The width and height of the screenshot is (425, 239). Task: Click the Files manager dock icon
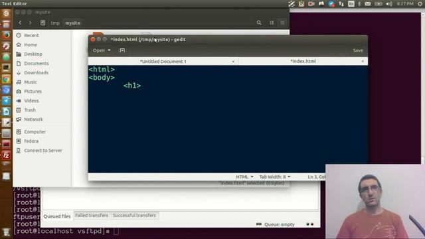click(6, 24)
